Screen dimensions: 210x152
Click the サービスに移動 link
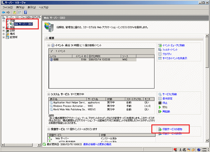170,94
